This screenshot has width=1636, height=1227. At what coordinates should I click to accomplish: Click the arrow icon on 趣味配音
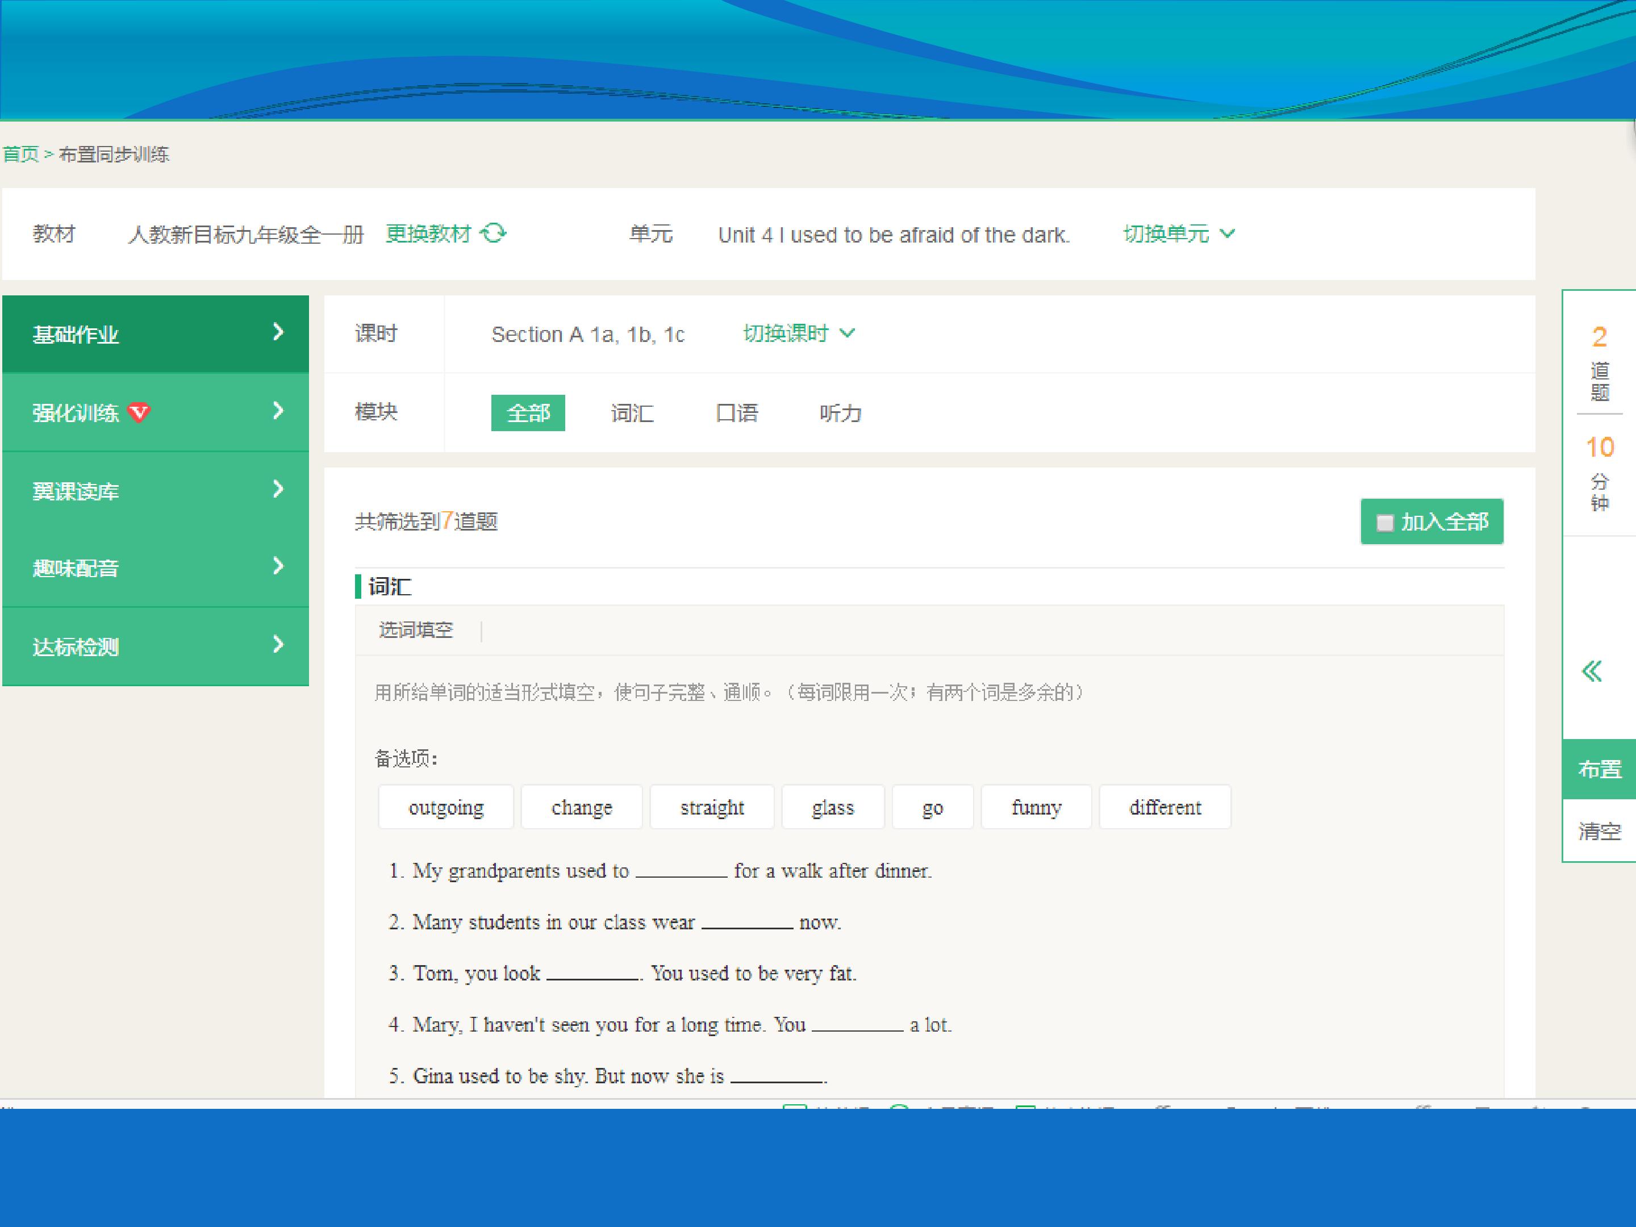point(278,566)
